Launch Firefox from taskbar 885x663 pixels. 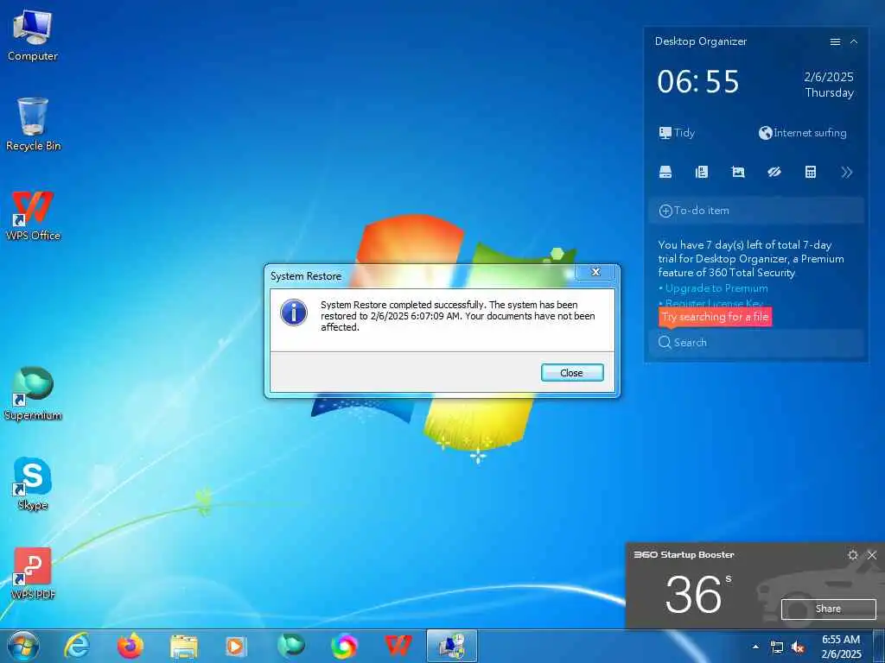coord(131,646)
